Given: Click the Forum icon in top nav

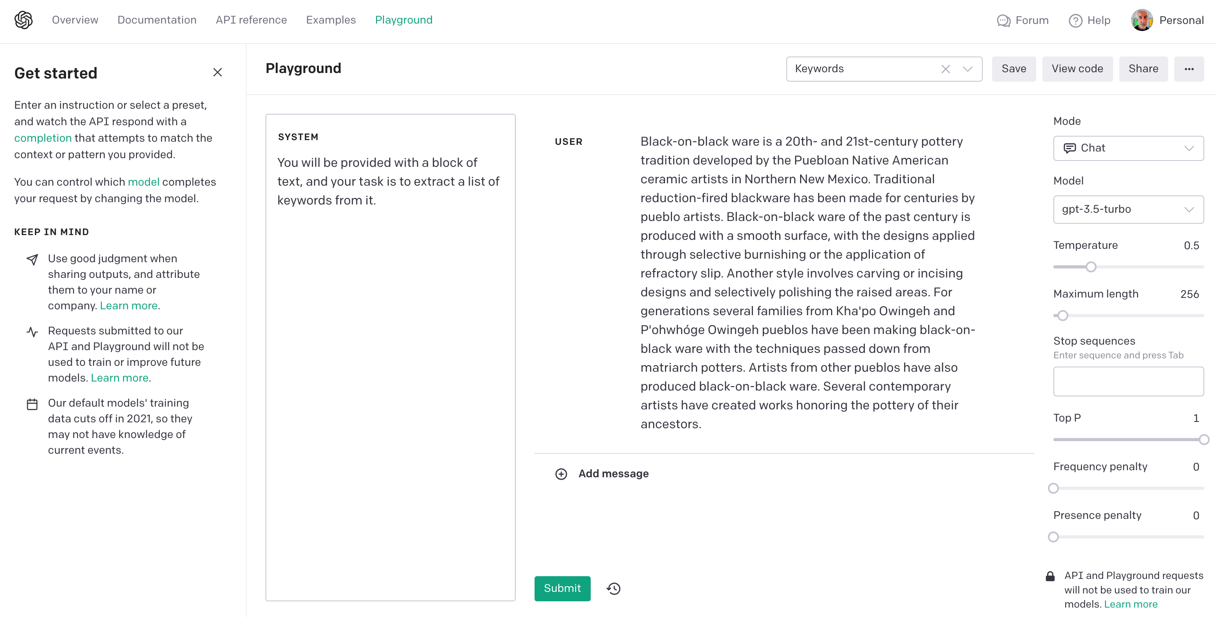Looking at the screenshot, I should click(1004, 20).
